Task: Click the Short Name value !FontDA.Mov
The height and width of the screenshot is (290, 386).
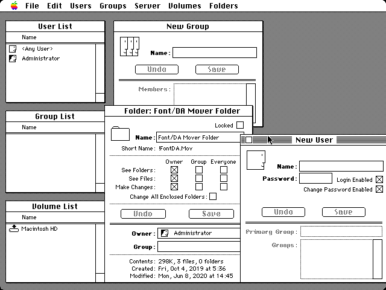Action: tap(176, 149)
